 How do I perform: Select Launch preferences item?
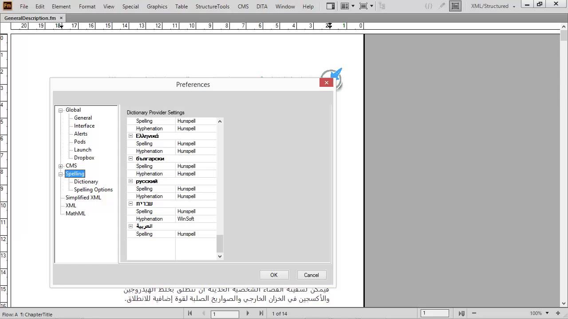click(83, 150)
